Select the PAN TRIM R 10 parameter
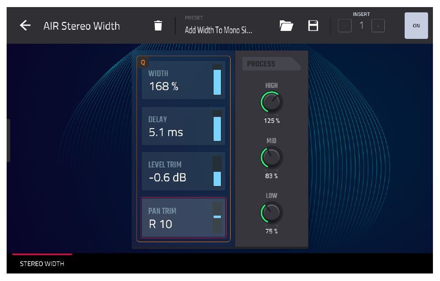Screen dimensions: 440x281 point(183,217)
